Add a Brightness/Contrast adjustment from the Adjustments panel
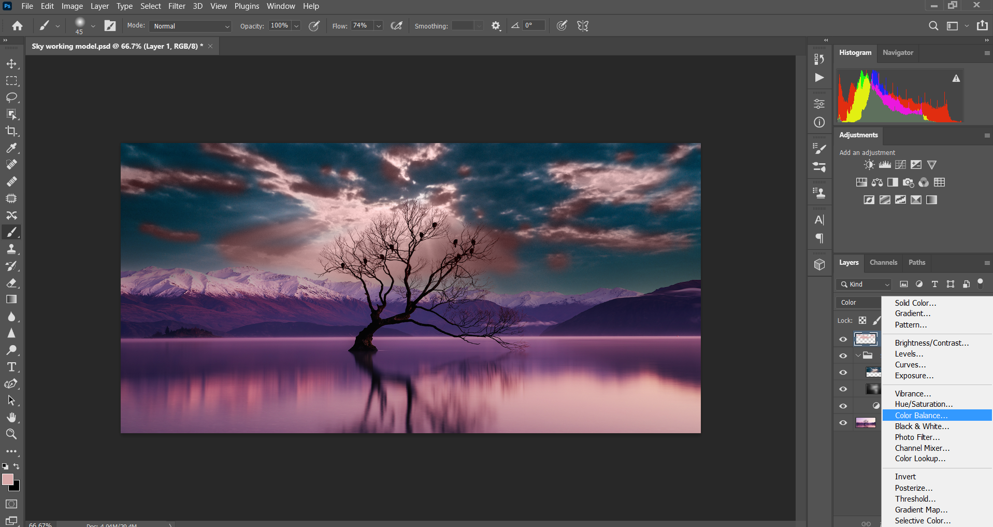993x527 pixels. [868, 164]
